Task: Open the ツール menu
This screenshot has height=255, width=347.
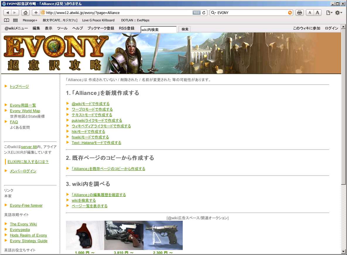Action: pyautogui.click(x=62, y=28)
